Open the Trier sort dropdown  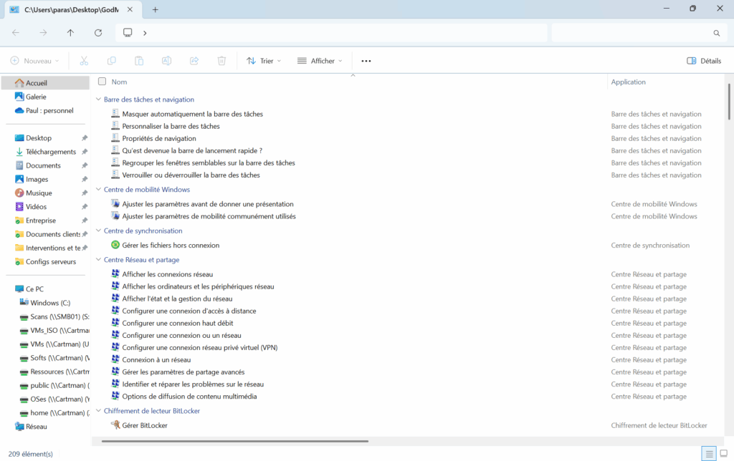[264, 61]
